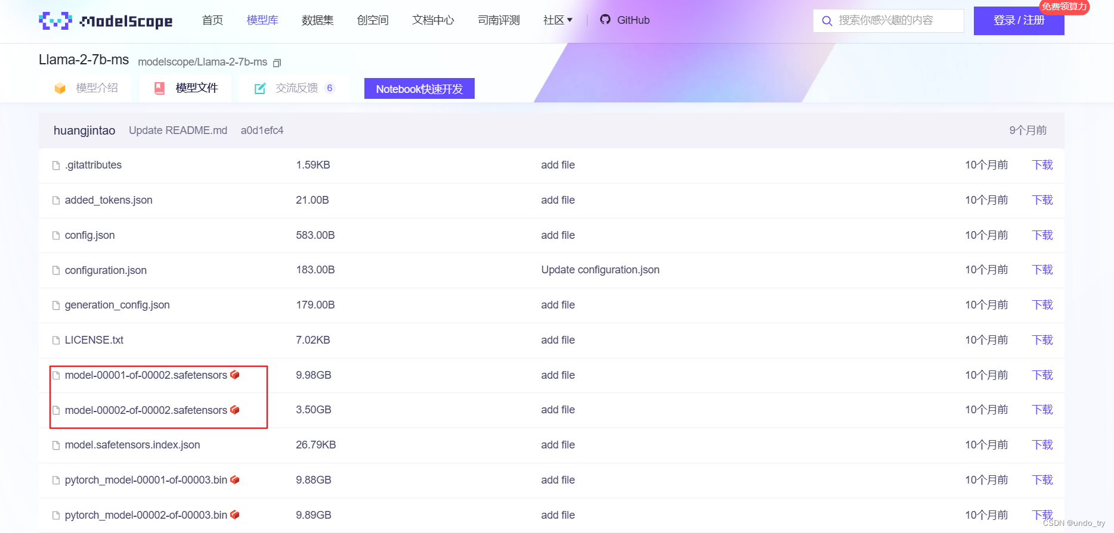Click LFS box icon beside pytorch_model-00002-of-00003.bin
The height and width of the screenshot is (533, 1114).
[235, 515]
